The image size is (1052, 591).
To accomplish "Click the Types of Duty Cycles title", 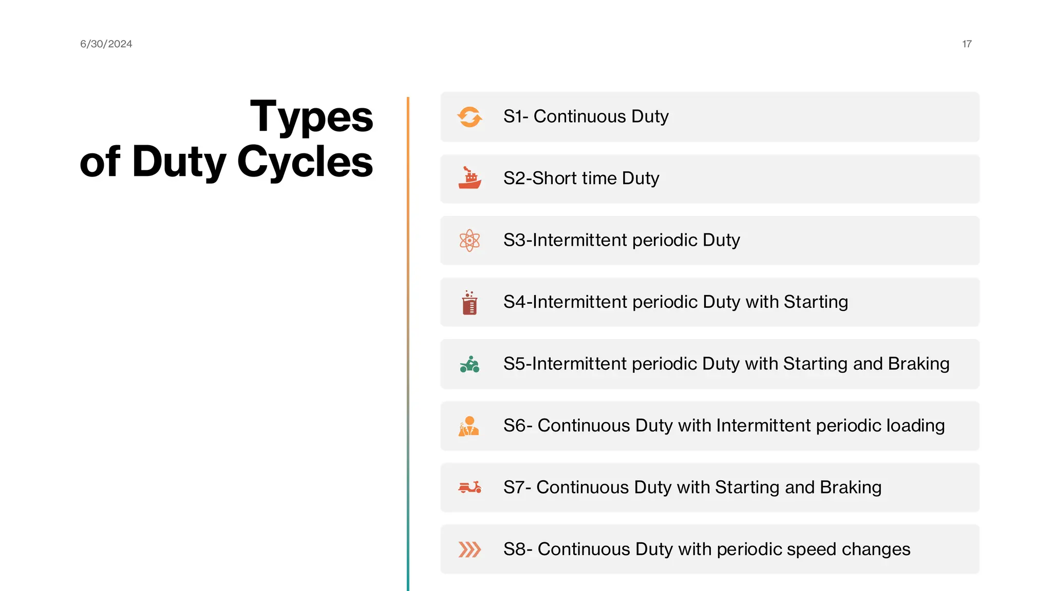I will pos(227,139).
